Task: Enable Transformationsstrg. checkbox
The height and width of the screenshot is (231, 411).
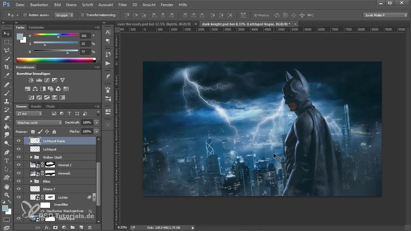Action: click(83, 15)
